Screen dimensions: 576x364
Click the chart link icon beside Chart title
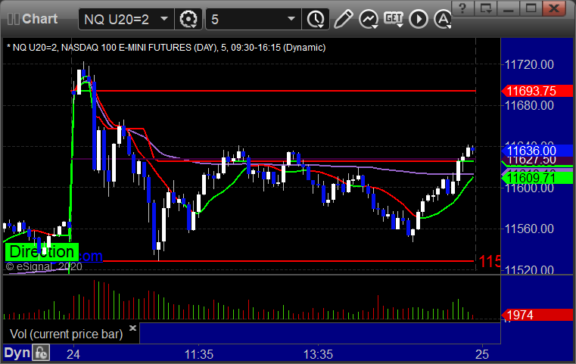click(x=14, y=19)
